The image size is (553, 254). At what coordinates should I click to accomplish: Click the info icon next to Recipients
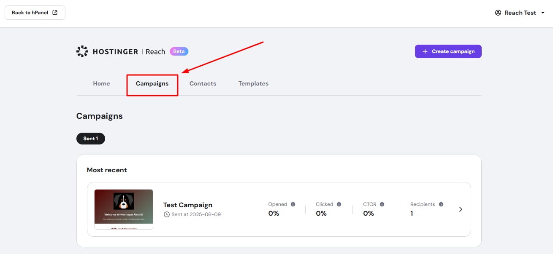point(441,204)
